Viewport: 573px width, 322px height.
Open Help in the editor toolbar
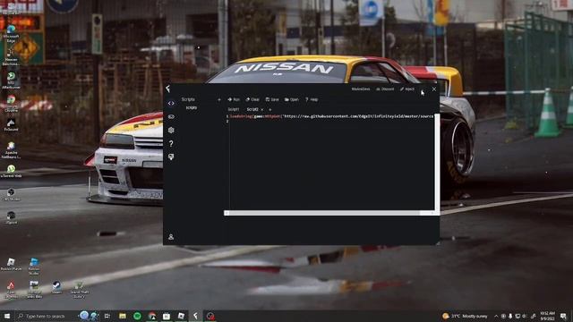click(312, 99)
